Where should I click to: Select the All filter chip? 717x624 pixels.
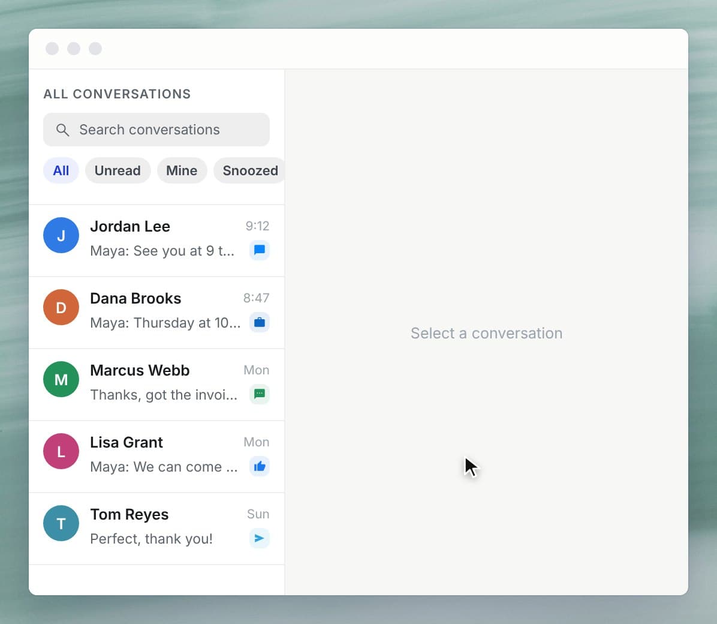tap(61, 170)
